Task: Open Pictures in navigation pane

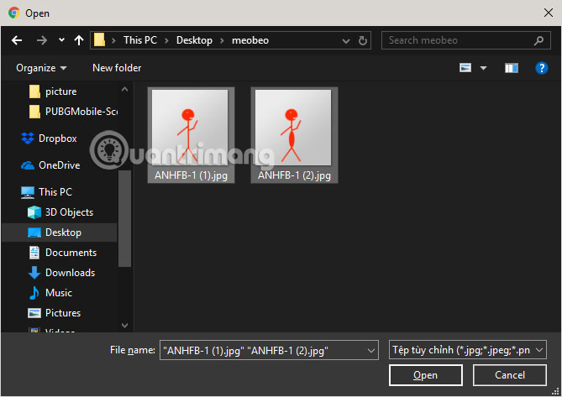Action: pos(63,313)
